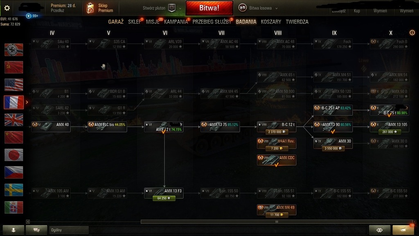Viewport: 419px width, 236px height.
Task: Expand the Stwórz pluton dropdown arrow
Action: (180, 8)
